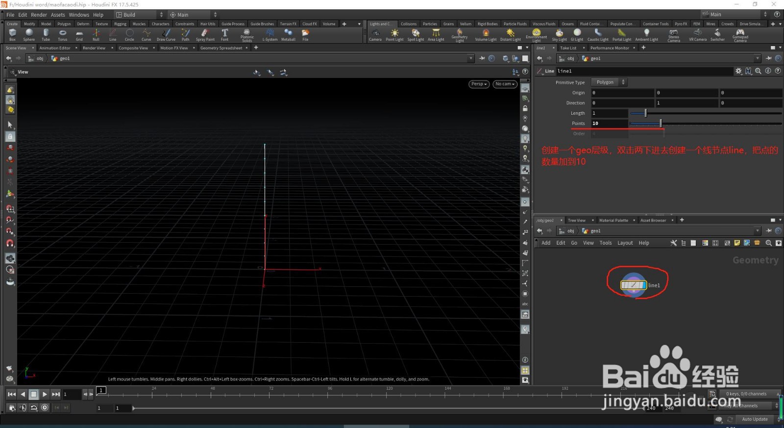This screenshot has height=428, width=784.
Task: Click the Points value field
Action: [609, 124]
